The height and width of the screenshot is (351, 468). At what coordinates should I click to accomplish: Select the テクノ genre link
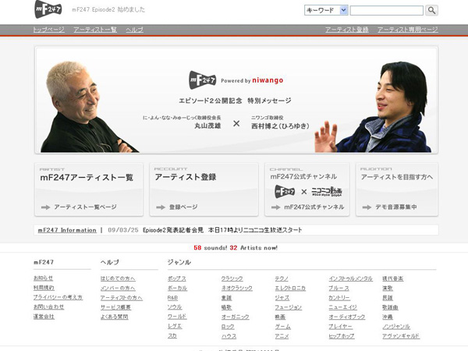(282, 278)
